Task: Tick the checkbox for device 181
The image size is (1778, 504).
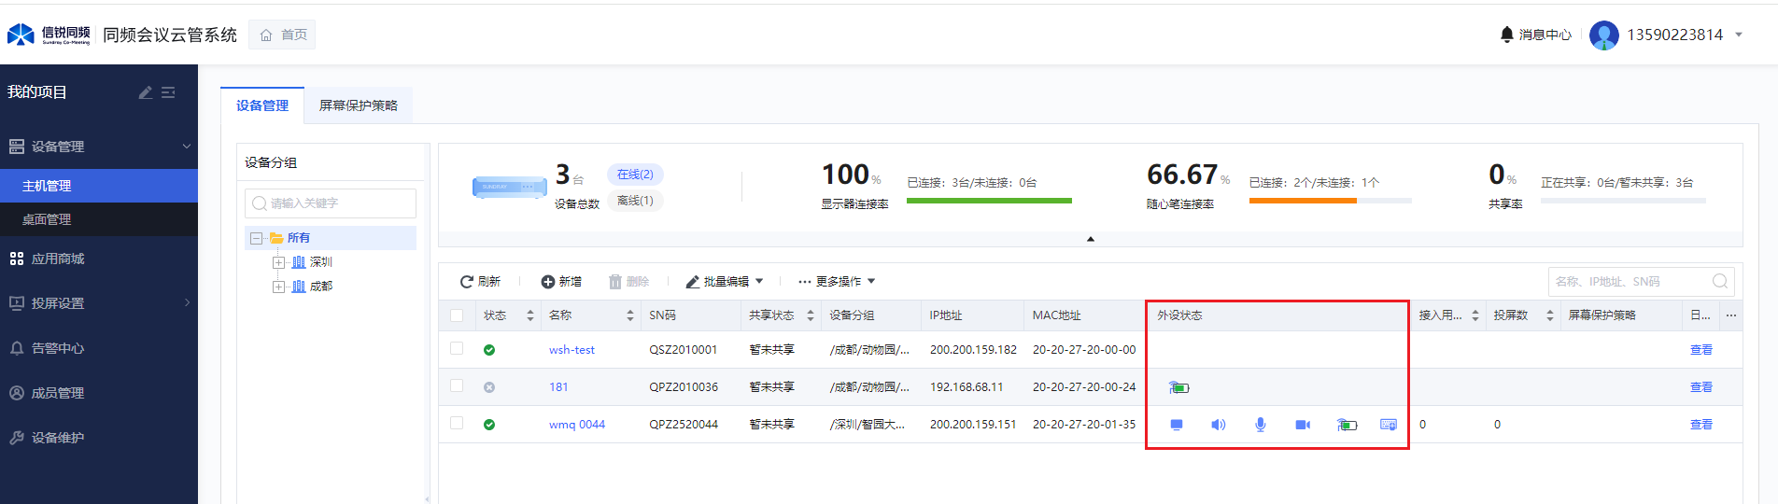Action: coord(457,386)
